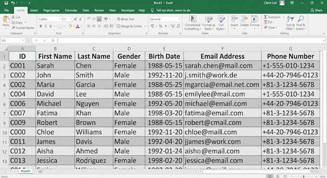Viewport: 327px width, 178px height.
Task: Click the Clear eraser command
Action: tap(270, 27)
